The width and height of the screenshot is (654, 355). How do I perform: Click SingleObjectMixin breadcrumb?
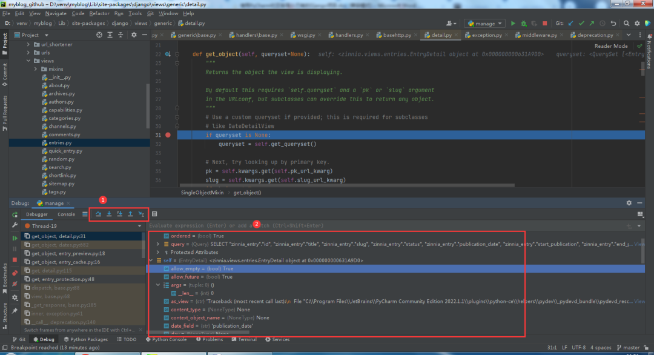tap(202, 192)
